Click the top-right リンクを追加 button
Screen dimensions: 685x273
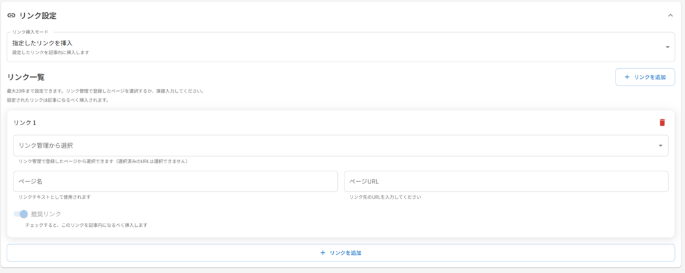[x=645, y=77]
